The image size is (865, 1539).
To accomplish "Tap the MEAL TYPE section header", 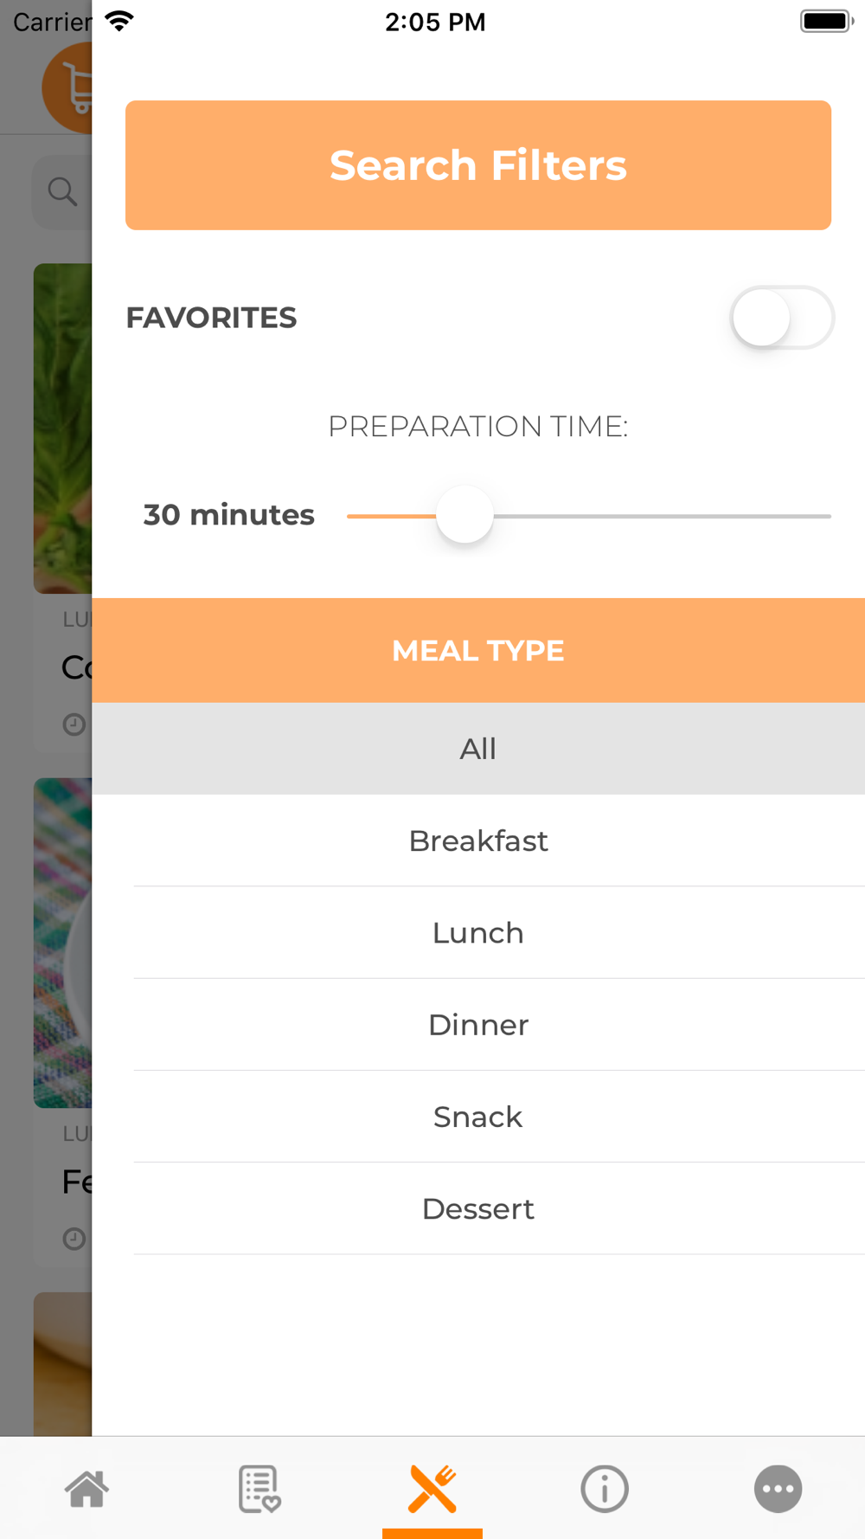I will (x=478, y=650).
